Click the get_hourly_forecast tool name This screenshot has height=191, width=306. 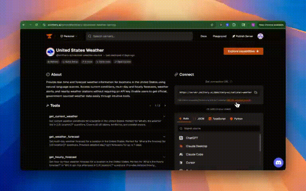point(63,157)
